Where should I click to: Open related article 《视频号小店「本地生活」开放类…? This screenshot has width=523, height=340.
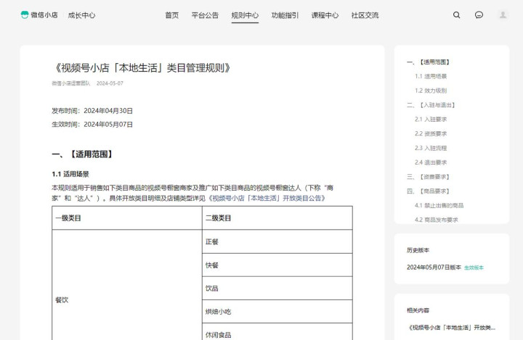[x=451, y=328]
